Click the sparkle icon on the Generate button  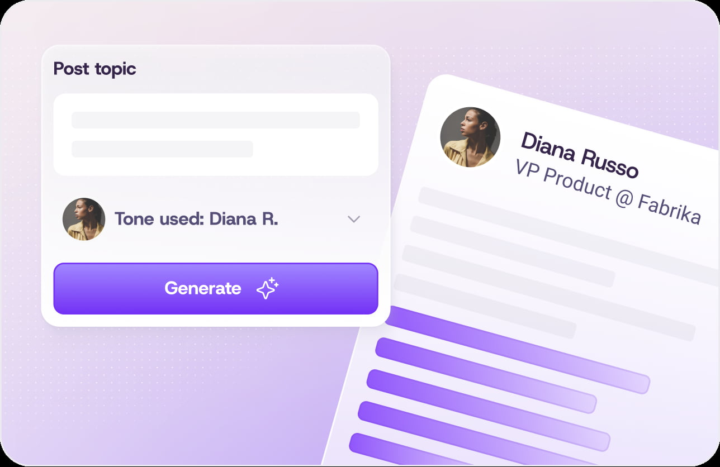pyautogui.click(x=267, y=288)
